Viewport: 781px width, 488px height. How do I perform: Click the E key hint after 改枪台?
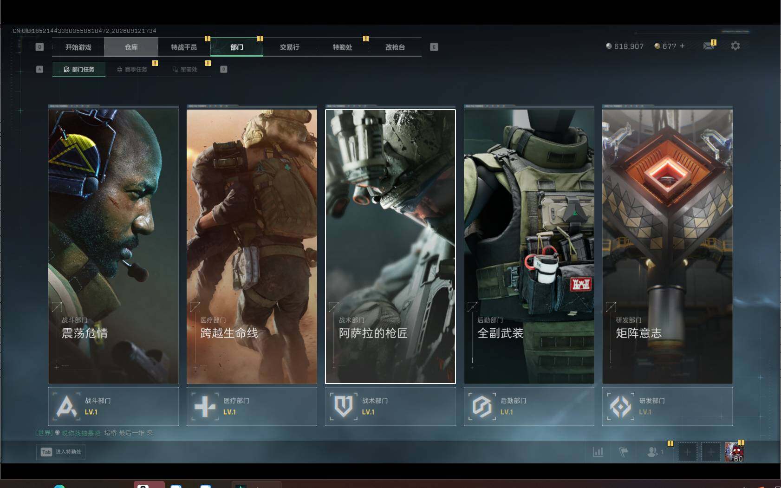[434, 47]
